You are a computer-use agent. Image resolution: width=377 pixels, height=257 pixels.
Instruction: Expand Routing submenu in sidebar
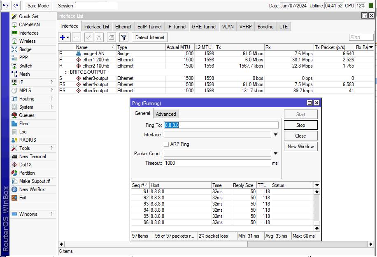pyautogui.click(x=33, y=99)
